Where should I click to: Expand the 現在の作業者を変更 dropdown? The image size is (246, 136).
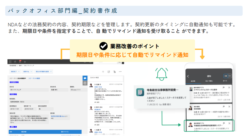[x=43, y=72]
